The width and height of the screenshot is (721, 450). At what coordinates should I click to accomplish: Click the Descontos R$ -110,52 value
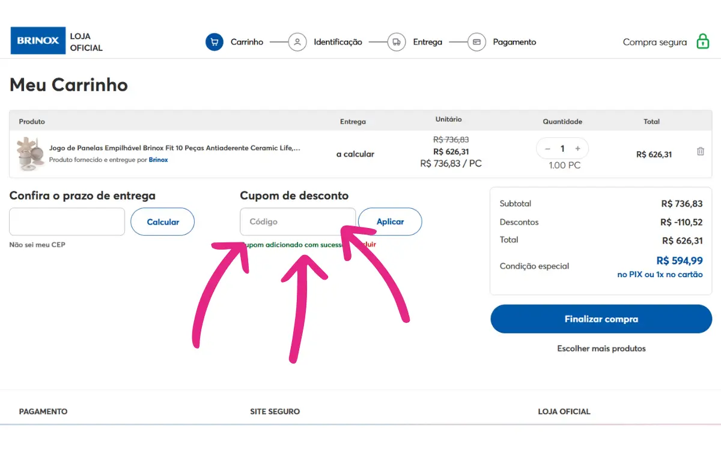tap(681, 222)
